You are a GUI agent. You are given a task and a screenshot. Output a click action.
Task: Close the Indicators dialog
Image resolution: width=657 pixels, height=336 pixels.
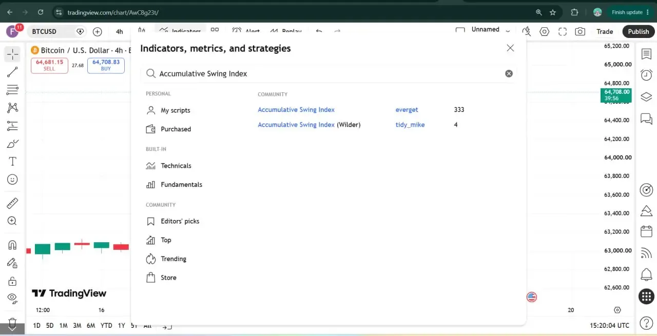point(510,48)
